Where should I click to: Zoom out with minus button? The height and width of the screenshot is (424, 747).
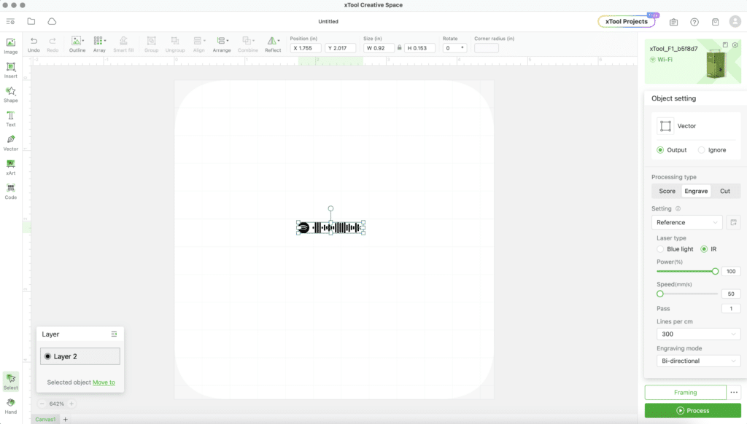click(42, 404)
